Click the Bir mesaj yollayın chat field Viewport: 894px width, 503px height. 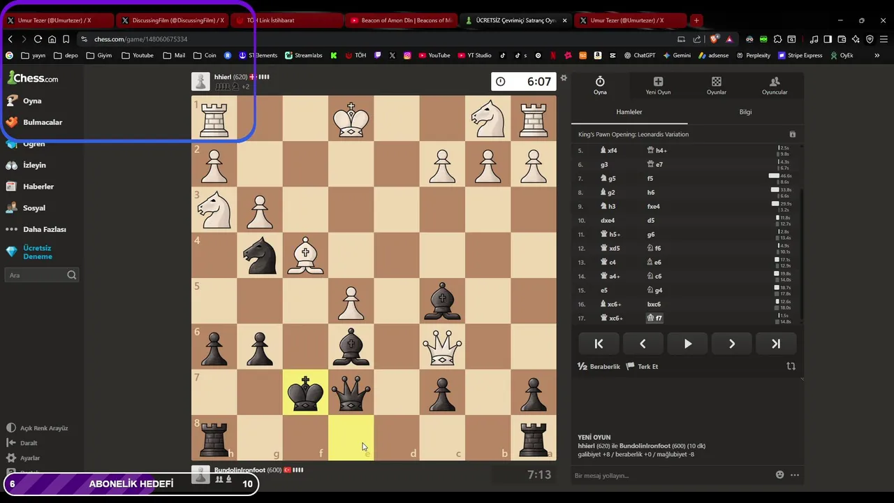click(670, 475)
